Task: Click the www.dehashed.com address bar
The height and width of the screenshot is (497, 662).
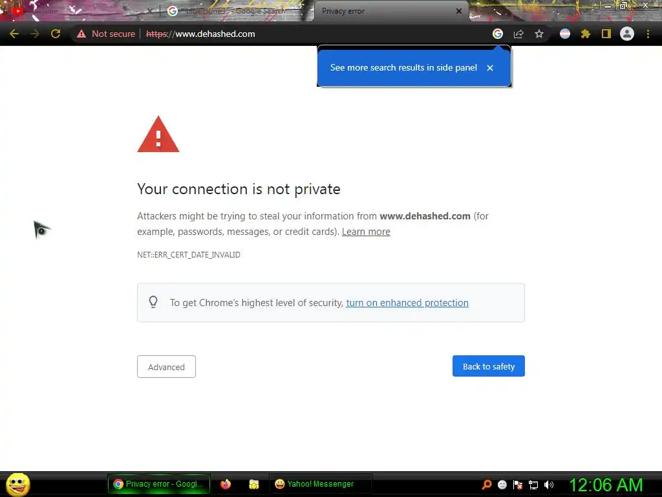Action: 312,34
